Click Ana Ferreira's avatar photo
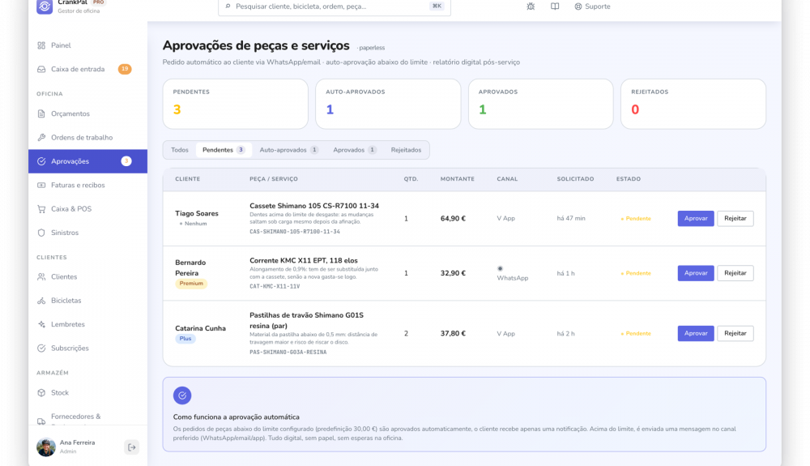This screenshot has height=466, width=810. click(46, 447)
